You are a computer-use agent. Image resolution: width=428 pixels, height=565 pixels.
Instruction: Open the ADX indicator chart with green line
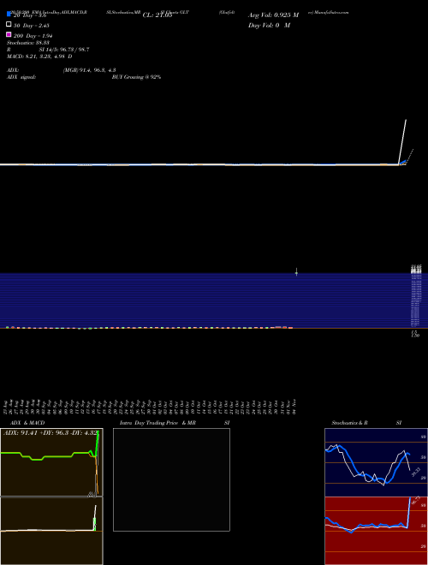tap(51, 462)
